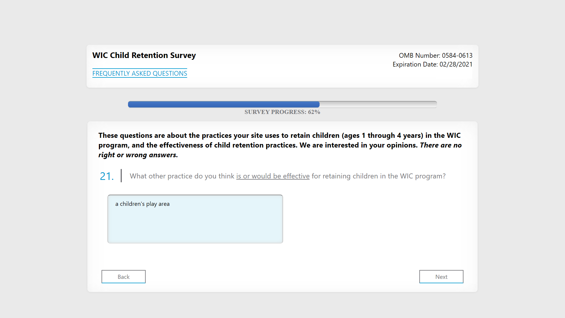Click italic 'right or wrong answers' text
Viewport: 565px width, 318px height.
click(x=138, y=155)
